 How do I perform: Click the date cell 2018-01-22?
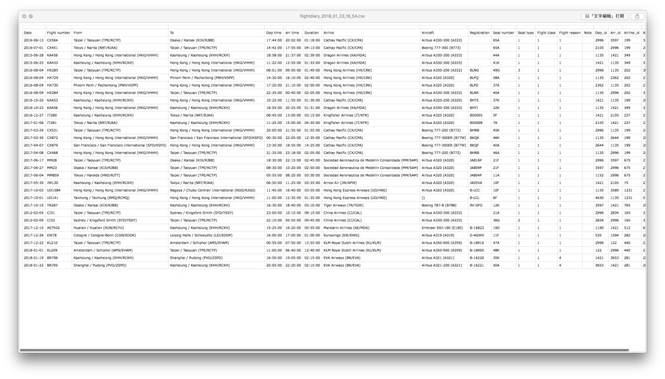point(34,265)
